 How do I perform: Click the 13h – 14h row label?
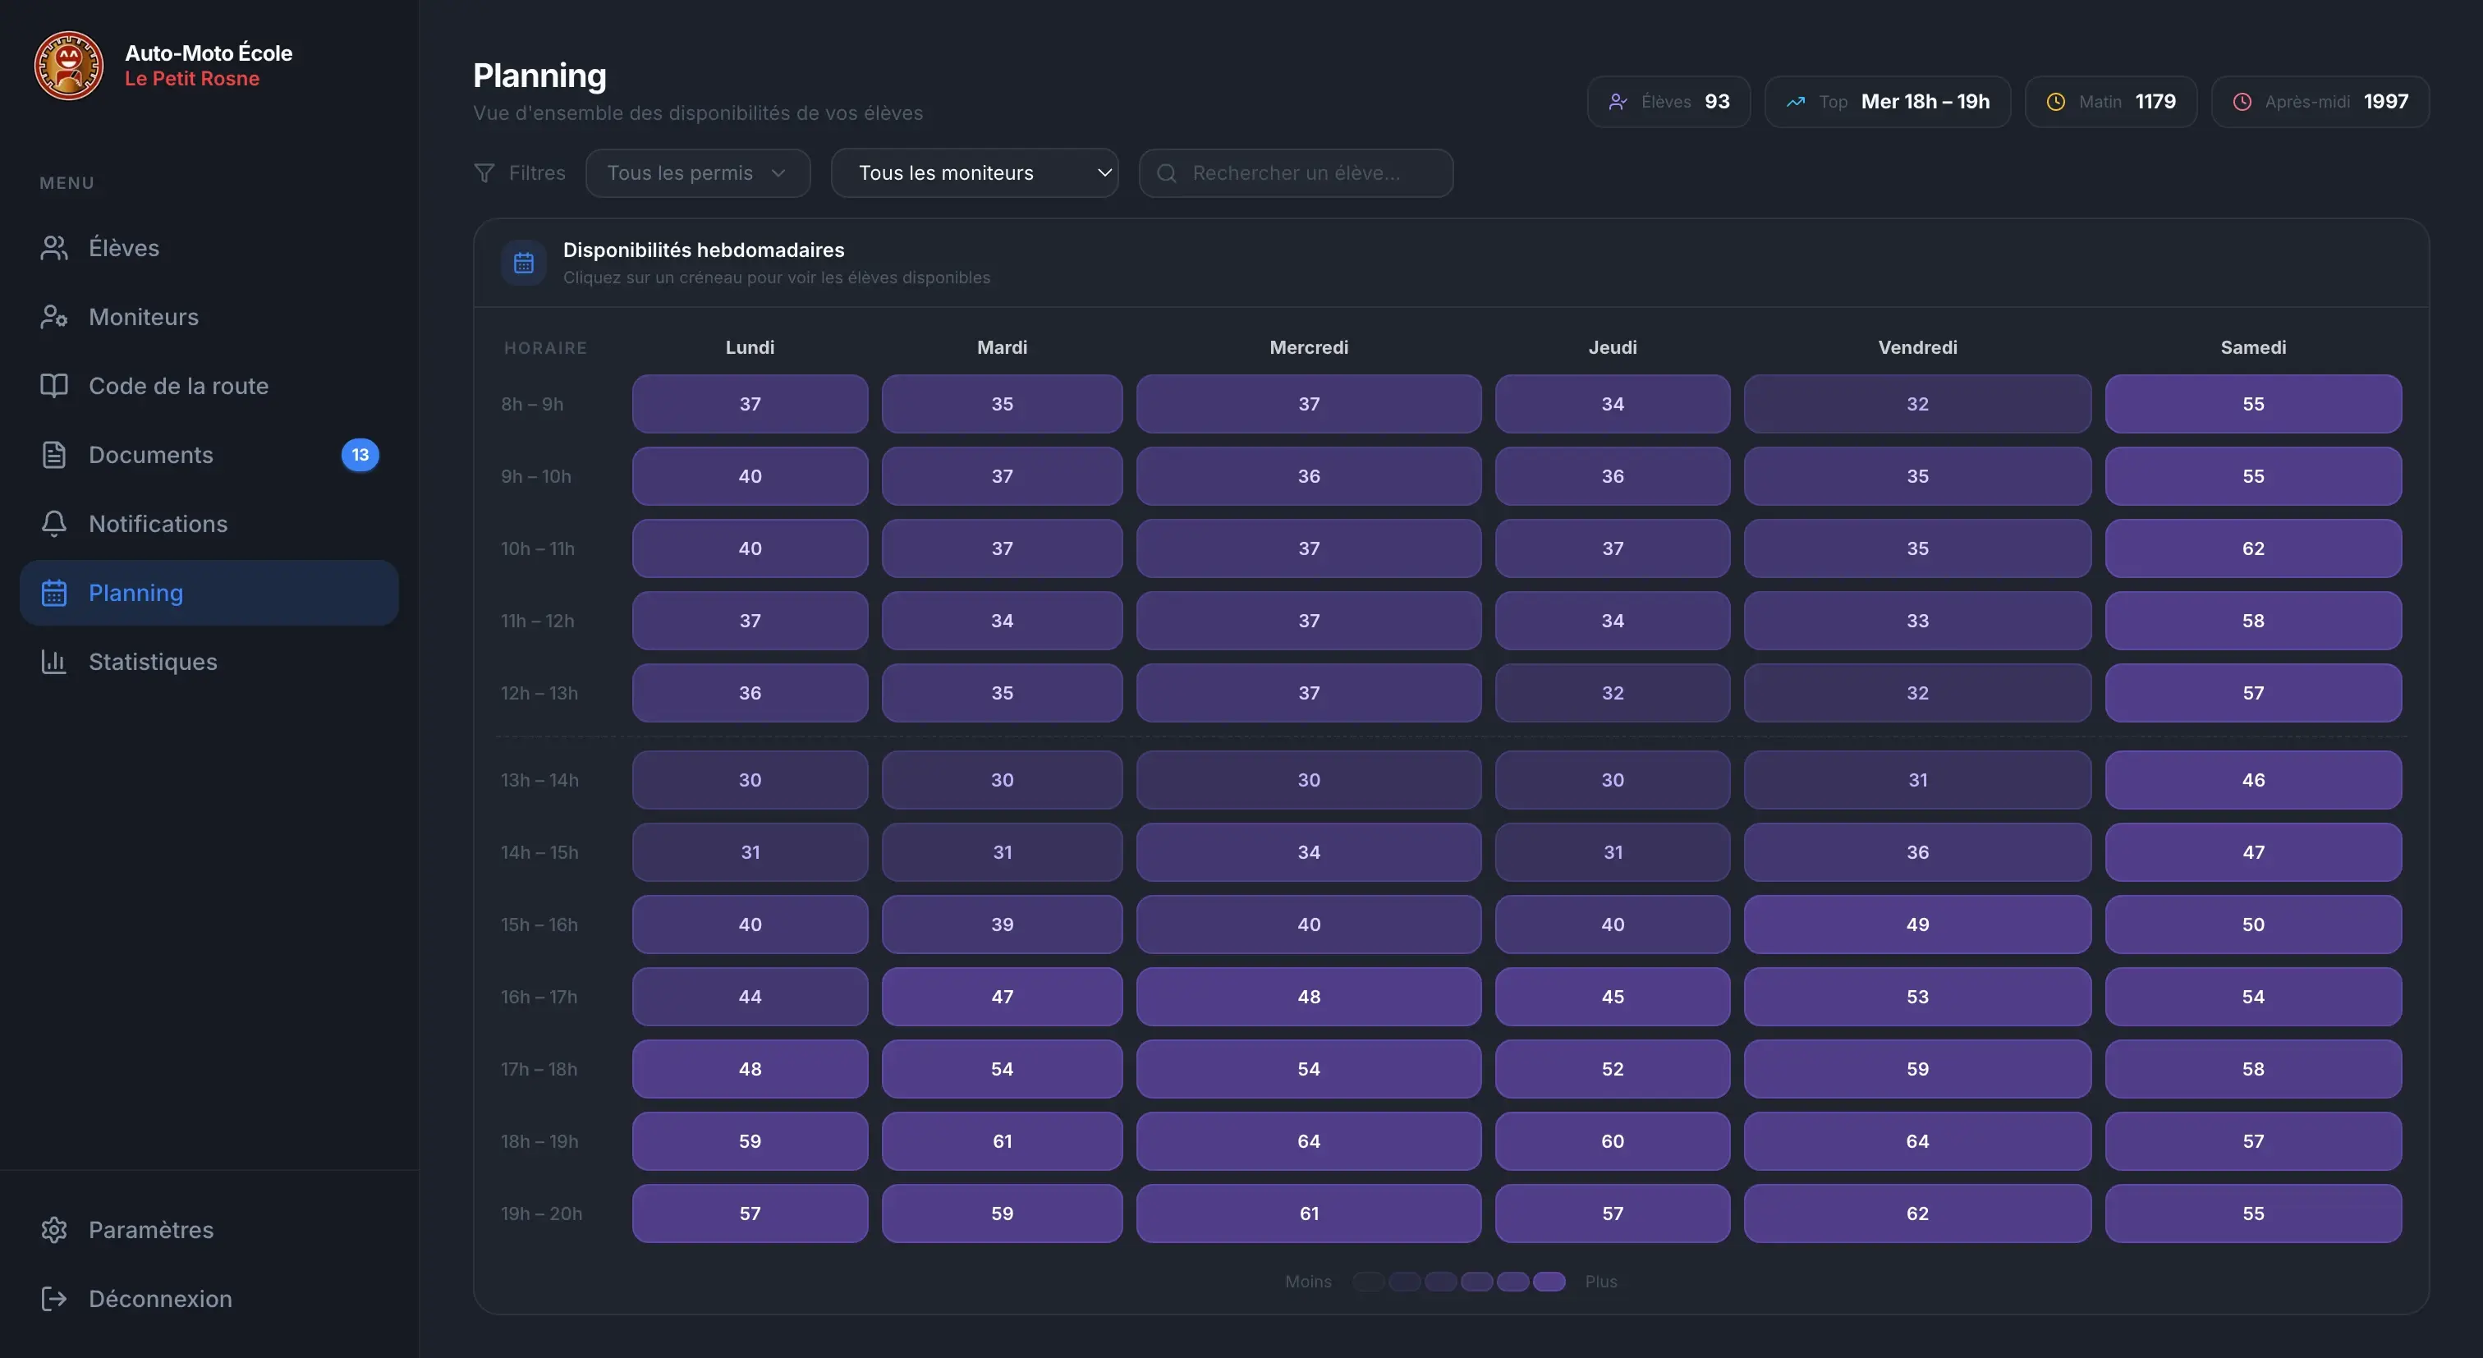[539, 780]
